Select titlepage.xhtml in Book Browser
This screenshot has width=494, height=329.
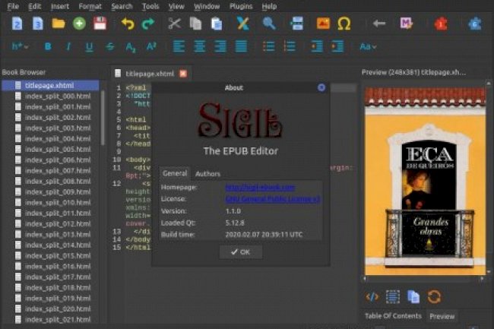pyautogui.click(x=50, y=85)
